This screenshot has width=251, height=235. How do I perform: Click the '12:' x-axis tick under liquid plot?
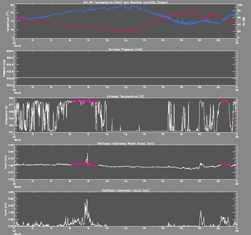[125, 228]
